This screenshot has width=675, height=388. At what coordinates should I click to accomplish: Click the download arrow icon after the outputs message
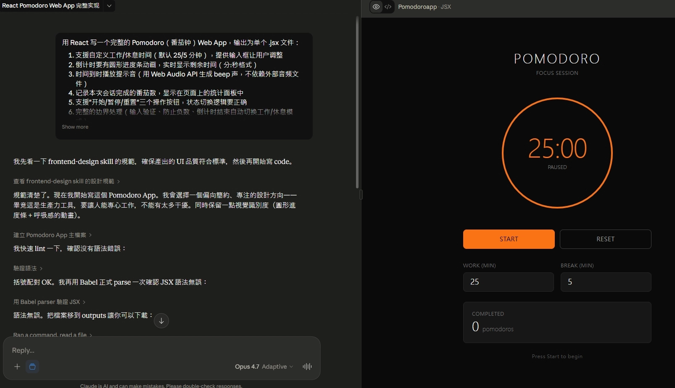(x=161, y=321)
